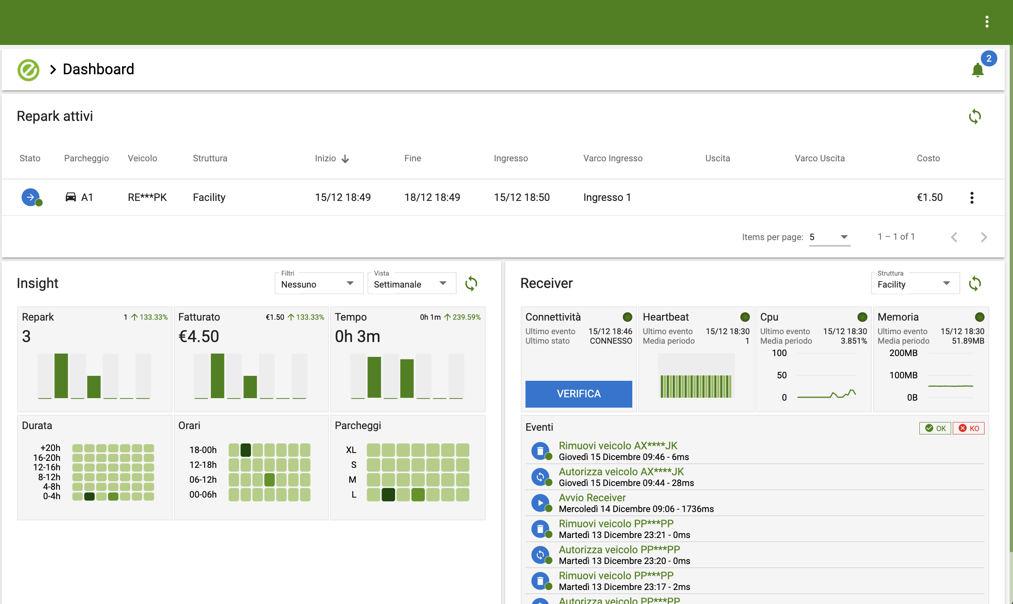Sort table by Fine column header

click(412, 158)
